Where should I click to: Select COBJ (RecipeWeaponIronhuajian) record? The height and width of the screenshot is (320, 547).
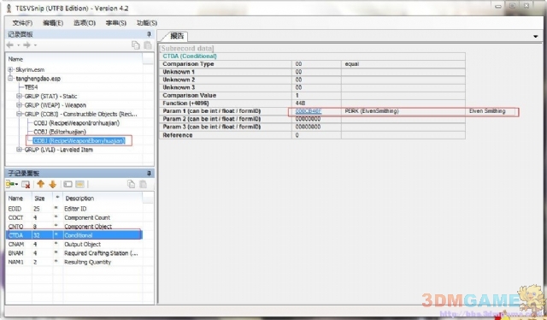point(76,123)
